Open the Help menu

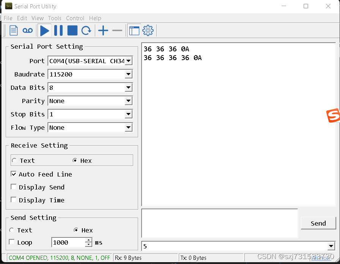point(95,18)
